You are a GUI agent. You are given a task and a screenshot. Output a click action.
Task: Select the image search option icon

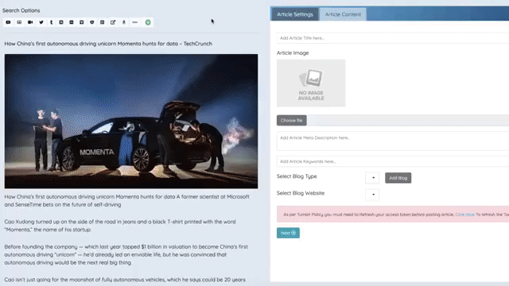coord(19,22)
